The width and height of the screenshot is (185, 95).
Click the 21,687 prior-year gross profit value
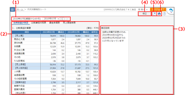(74, 68)
